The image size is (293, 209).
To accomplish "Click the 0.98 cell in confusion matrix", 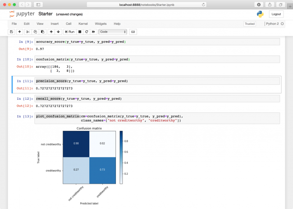I will (76, 144).
